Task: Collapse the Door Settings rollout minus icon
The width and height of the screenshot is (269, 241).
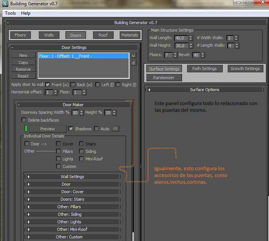Action: coord(12,47)
